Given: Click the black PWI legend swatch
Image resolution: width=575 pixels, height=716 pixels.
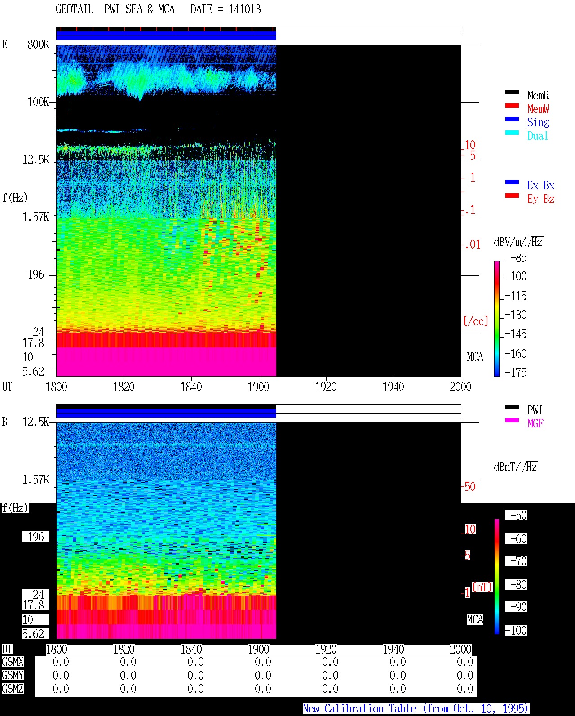Looking at the screenshot, I should (512, 407).
